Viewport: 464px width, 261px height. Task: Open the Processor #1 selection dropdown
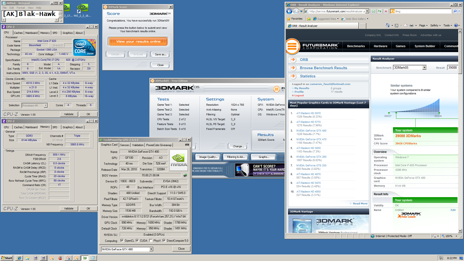click(46, 105)
